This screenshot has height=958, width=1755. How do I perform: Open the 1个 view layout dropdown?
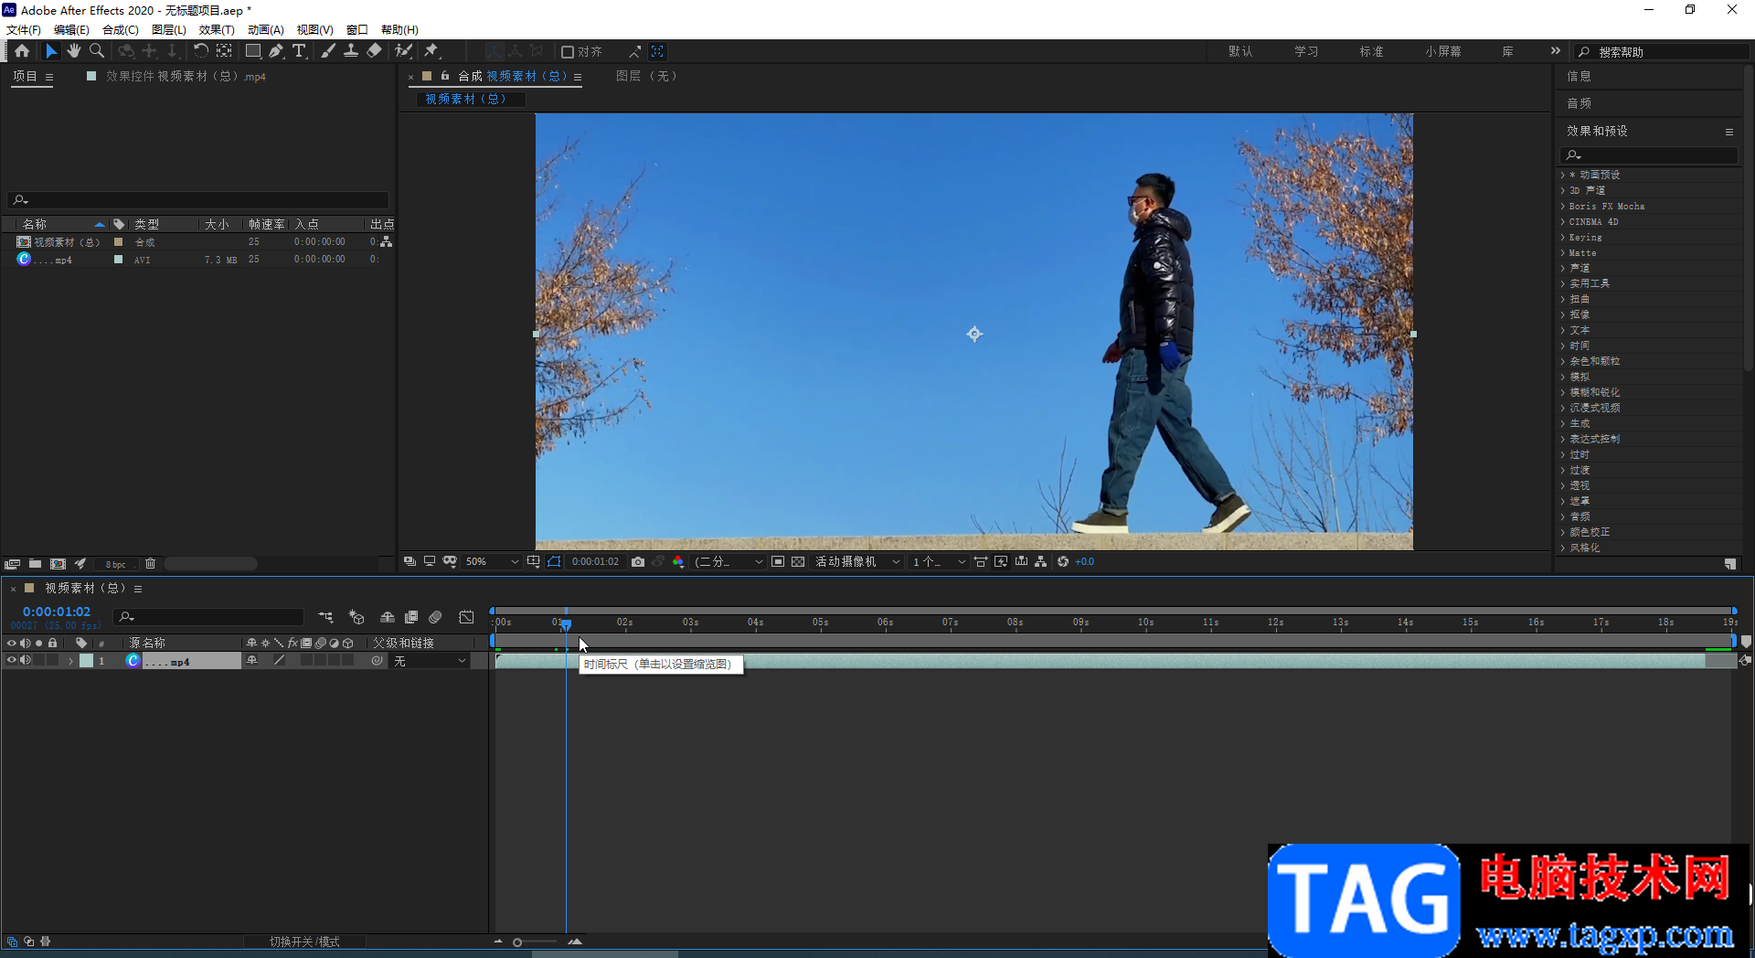tap(939, 562)
